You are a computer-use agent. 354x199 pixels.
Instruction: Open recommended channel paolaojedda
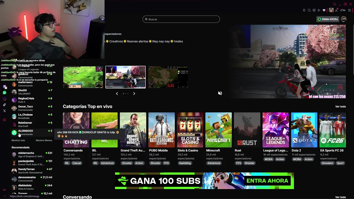pyautogui.click(x=32, y=163)
